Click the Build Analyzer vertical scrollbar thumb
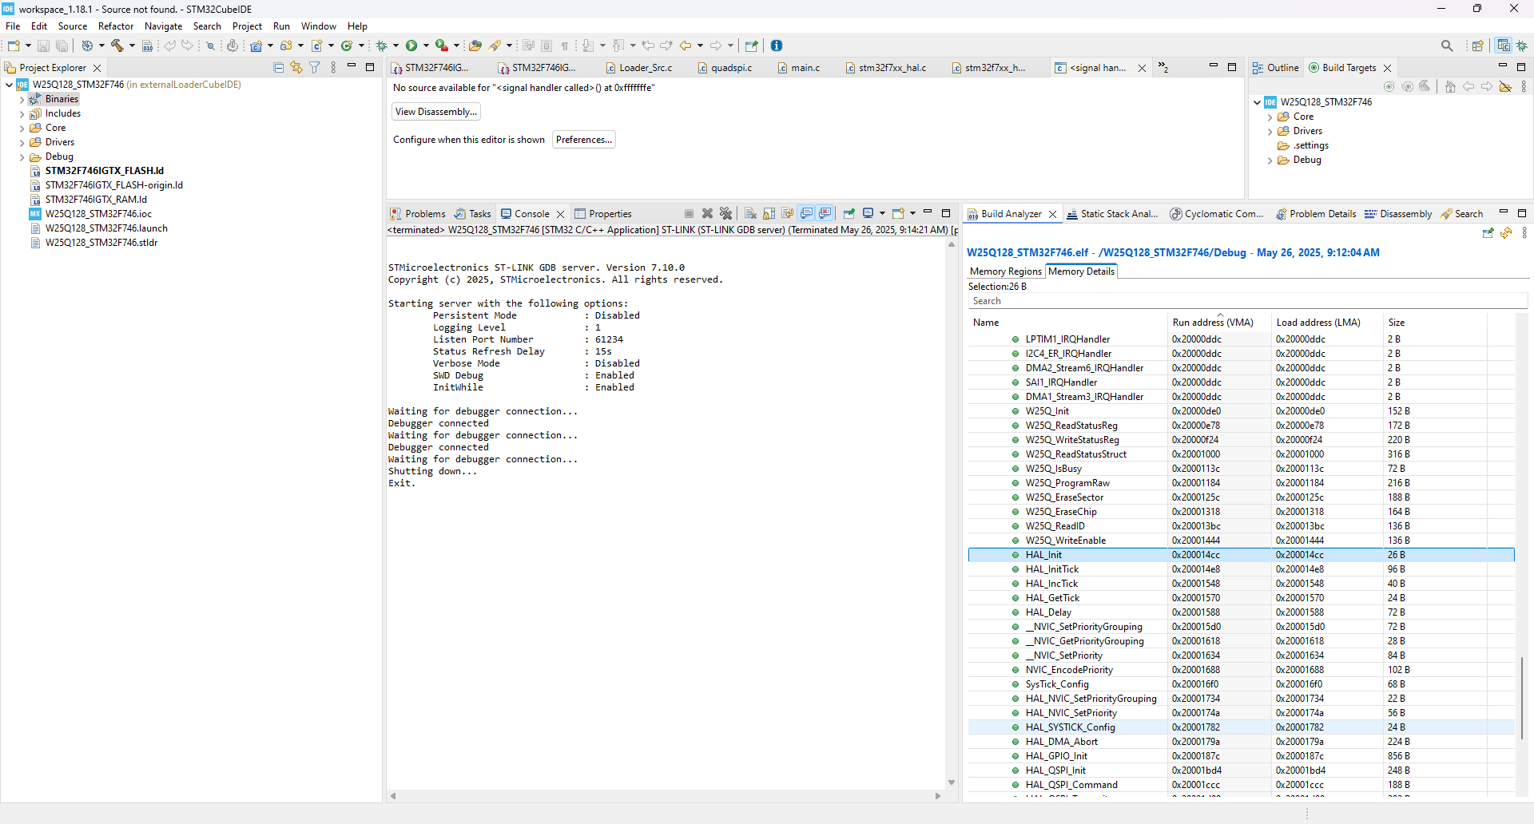1534x824 pixels. [1522, 696]
